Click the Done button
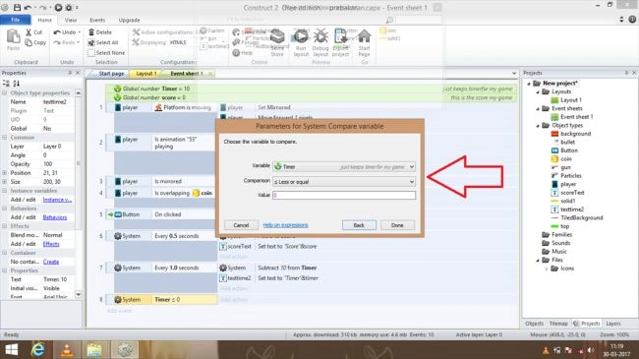The width and height of the screenshot is (639, 359). click(397, 225)
